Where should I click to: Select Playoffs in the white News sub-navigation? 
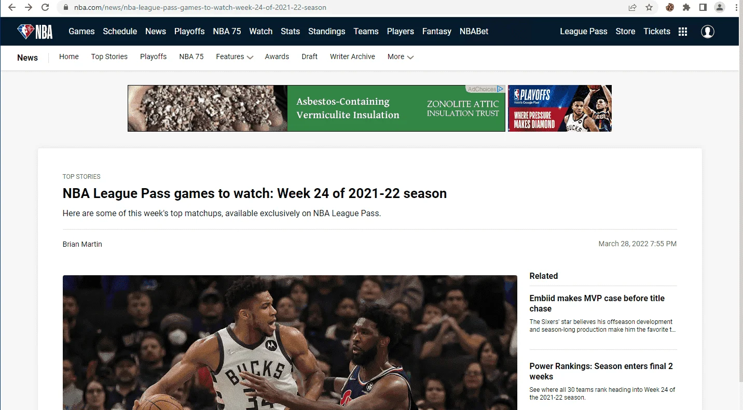154,56
